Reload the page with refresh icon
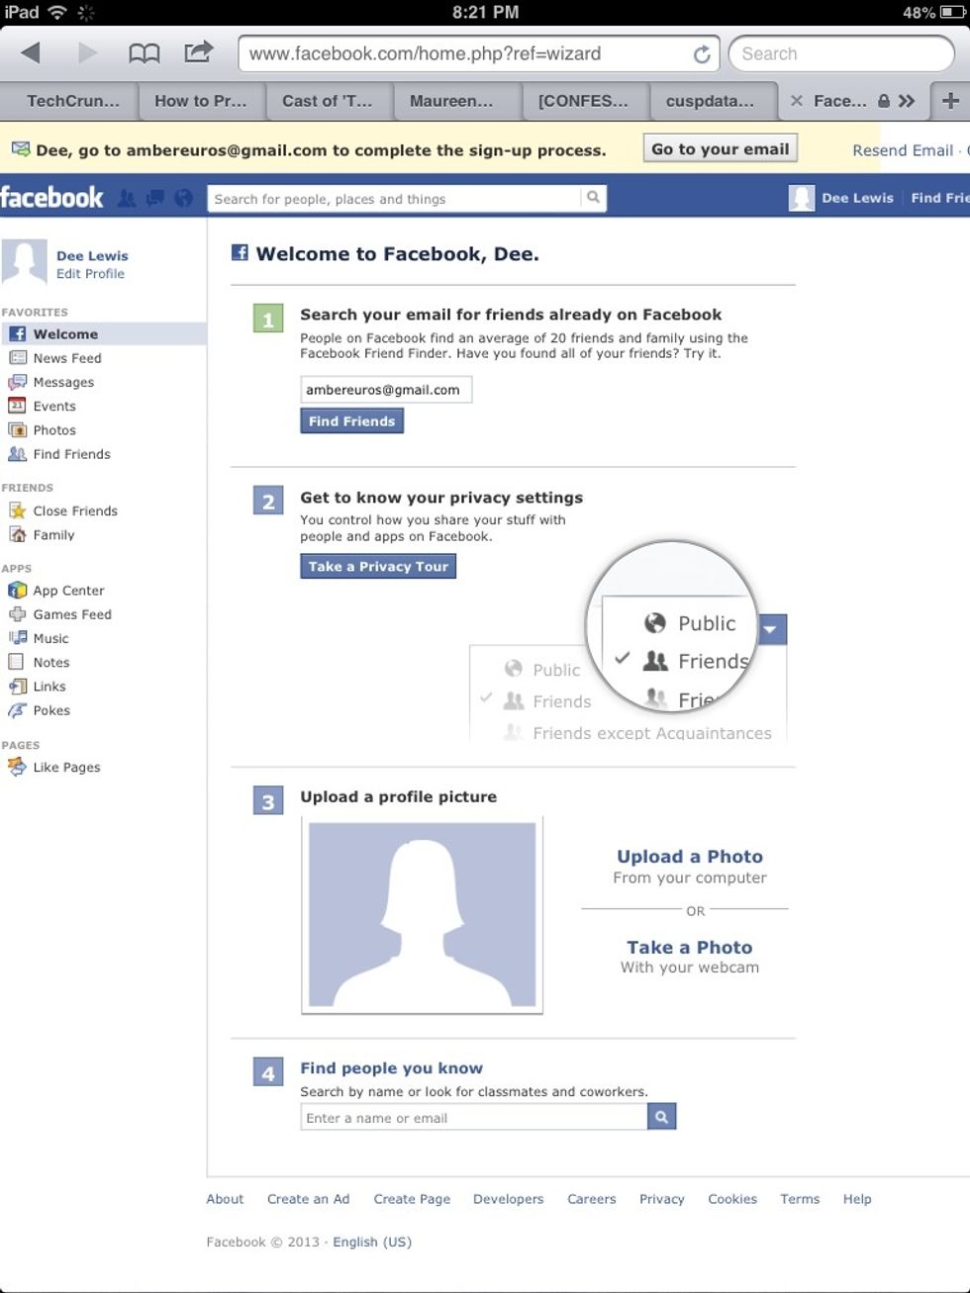This screenshot has height=1293, width=970. pyautogui.click(x=702, y=54)
